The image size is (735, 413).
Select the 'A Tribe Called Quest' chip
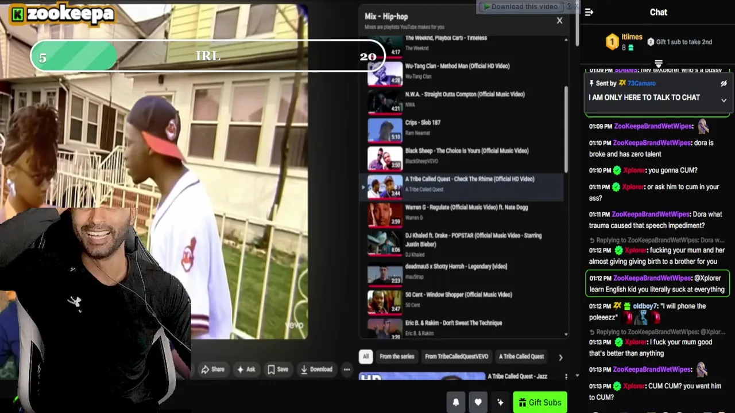pos(521,356)
